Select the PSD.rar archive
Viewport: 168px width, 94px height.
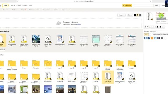(x=96, y=77)
